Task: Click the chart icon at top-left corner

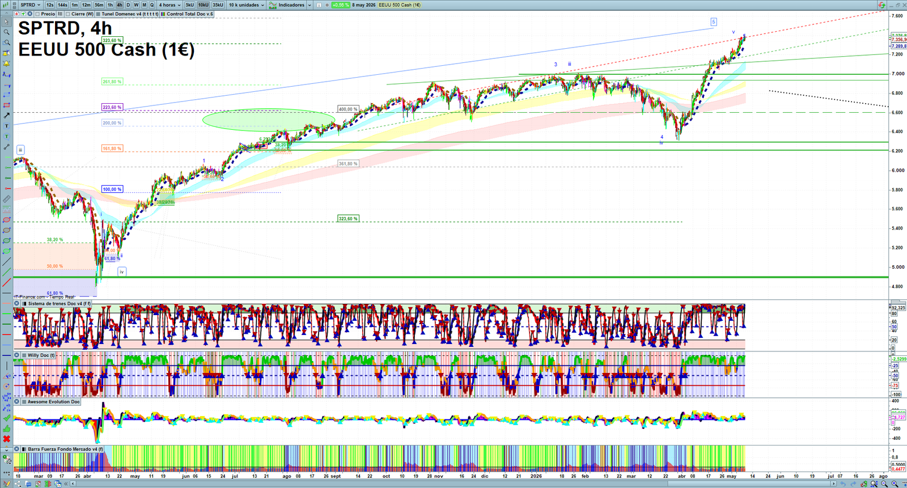Action: coord(5,5)
